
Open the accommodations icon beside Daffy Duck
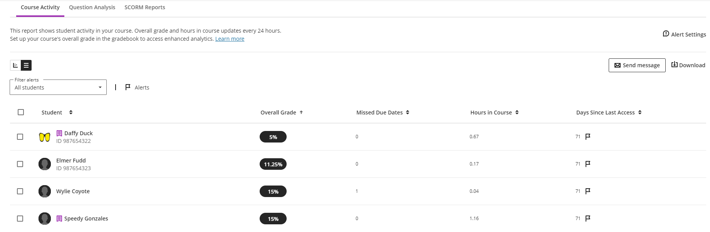pos(59,133)
